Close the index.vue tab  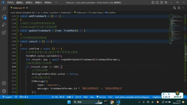pos(27,8)
